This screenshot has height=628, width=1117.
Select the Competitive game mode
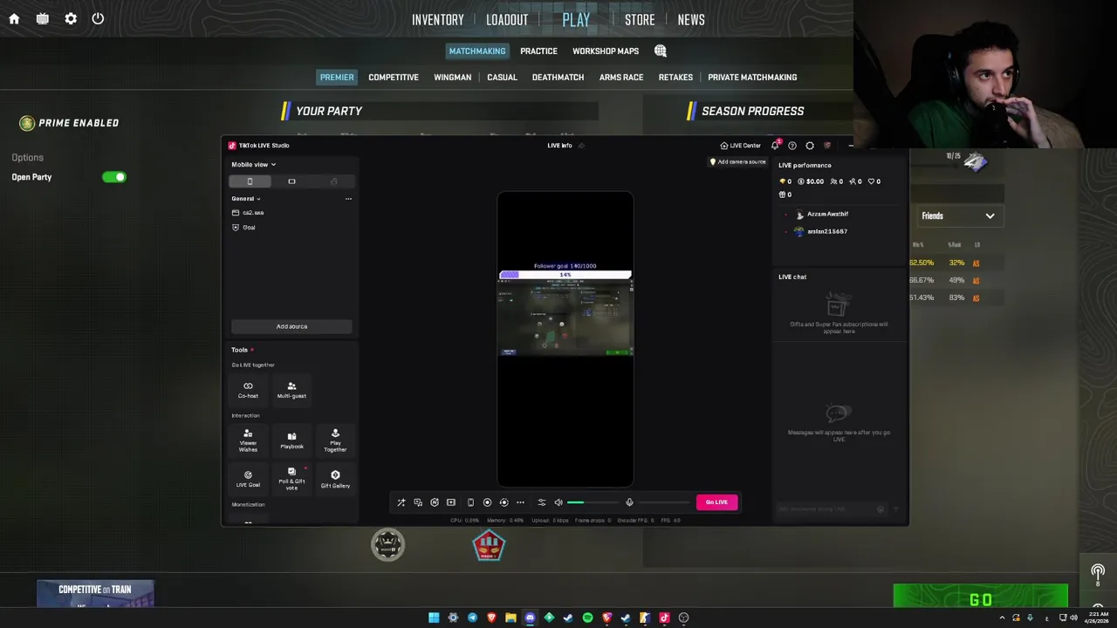tap(394, 77)
